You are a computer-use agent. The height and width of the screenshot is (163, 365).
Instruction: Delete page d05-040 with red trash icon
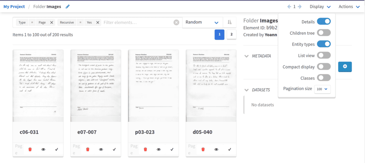coord(203,149)
